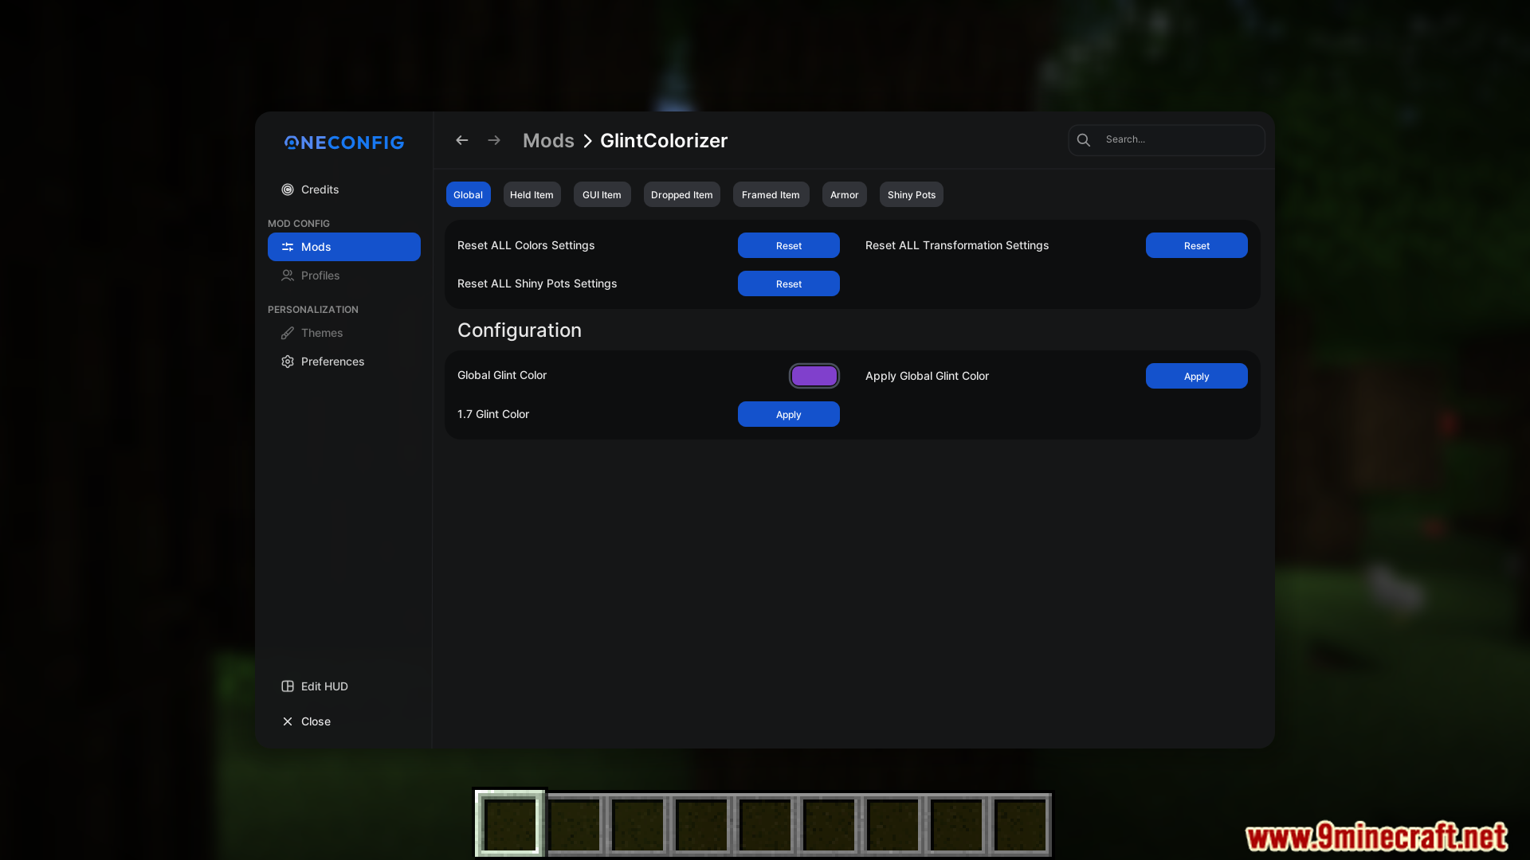This screenshot has width=1530, height=860.
Task: Reset ALL Colors Settings button
Action: click(789, 245)
